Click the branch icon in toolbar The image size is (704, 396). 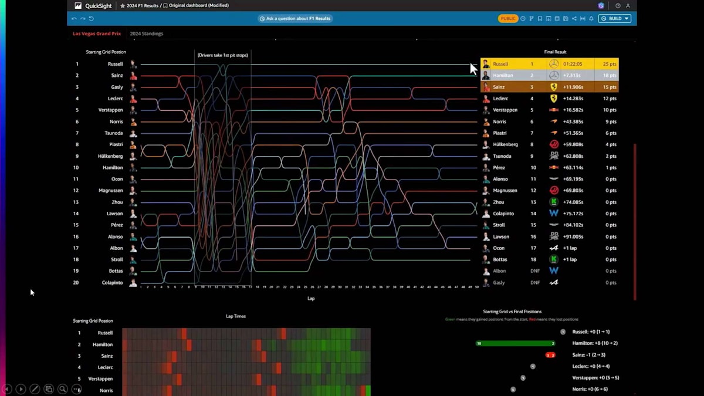[x=532, y=19]
